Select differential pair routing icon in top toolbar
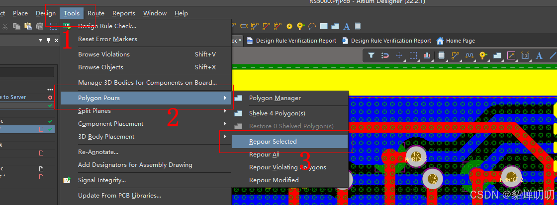557x205 pixels. (x=243, y=26)
